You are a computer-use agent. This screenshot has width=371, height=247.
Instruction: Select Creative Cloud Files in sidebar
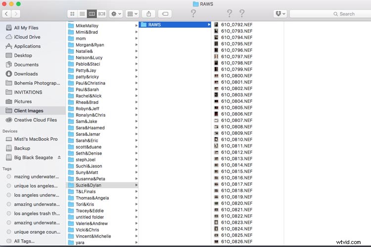point(35,120)
